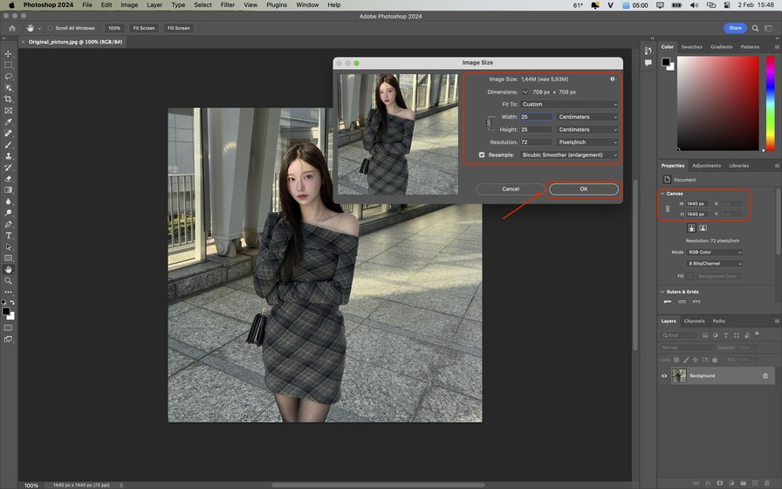Toggle Scroll All Windows checkbox
The image size is (782, 489).
coord(50,29)
